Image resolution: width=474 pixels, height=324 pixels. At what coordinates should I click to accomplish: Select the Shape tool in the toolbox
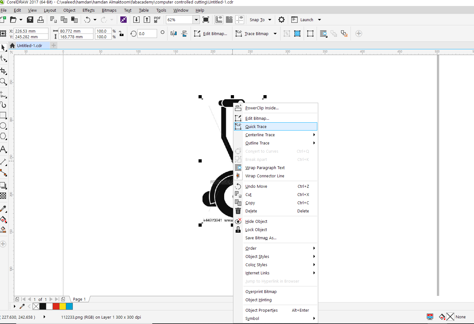[3, 58]
